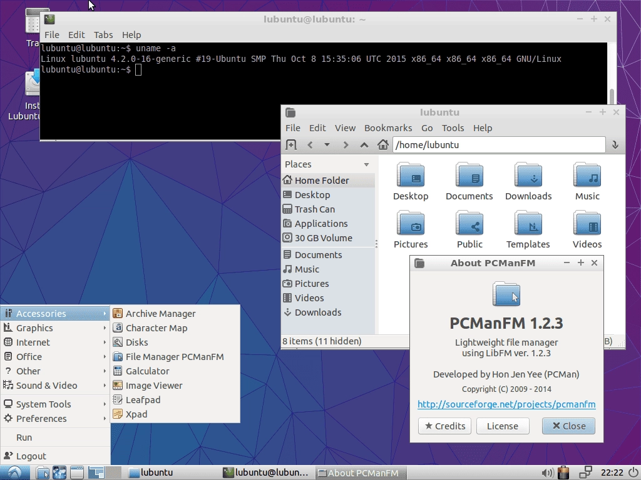Expand the Graphics submenu
This screenshot has width=641, height=480.
pyautogui.click(x=55, y=328)
